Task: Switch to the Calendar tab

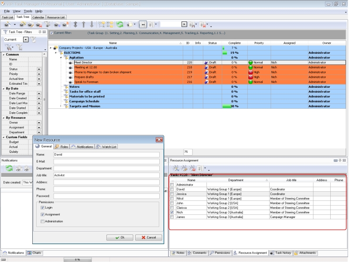Action: pyautogui.click(x=38, y=17)
